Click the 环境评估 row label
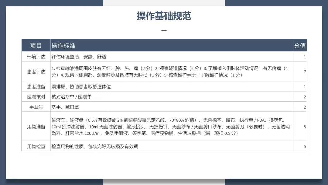Viewport: 328px width, 185px height. pos(36,57)
